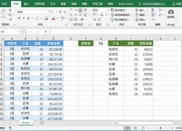Click the Borders icon
182x131 pixels.
[37, 18]
